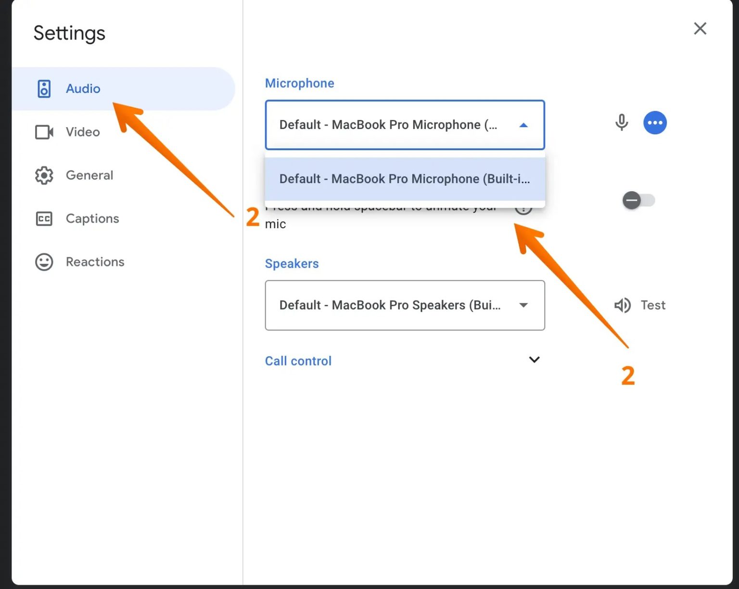The width and height of the screenshot is (739, 589).
Task: Click the Test speakers button
Action: tap(652, 305)
